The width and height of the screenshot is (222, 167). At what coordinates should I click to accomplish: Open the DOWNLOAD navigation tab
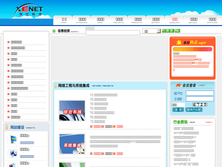pos(212,21)
